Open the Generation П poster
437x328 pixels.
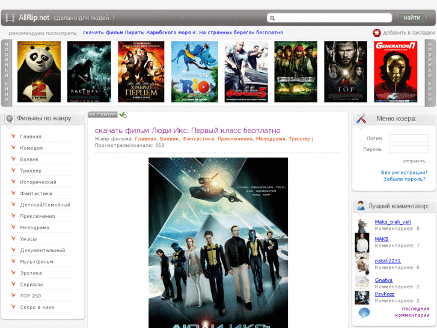(396, 72)
